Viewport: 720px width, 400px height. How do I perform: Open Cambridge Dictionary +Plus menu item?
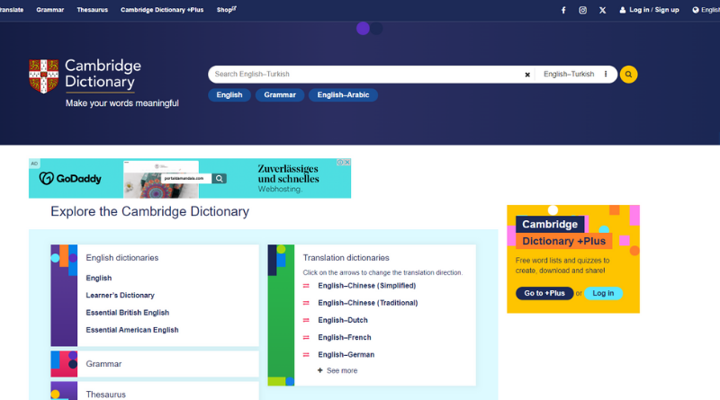[162, 10]
